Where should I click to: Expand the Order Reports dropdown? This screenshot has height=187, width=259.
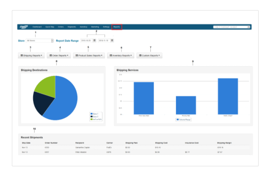pos(59,56)
